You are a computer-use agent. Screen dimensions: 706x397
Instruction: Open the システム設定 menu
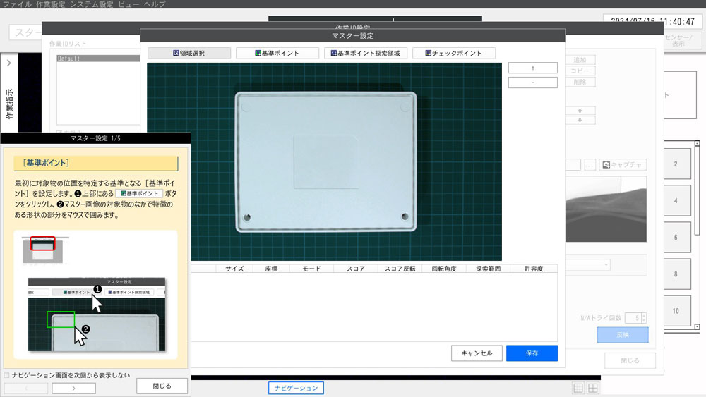tap(91, 4)
